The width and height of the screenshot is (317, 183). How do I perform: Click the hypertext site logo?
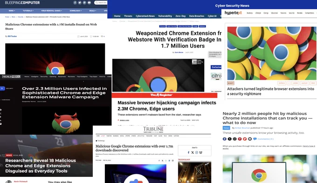(x=233, y=13)
